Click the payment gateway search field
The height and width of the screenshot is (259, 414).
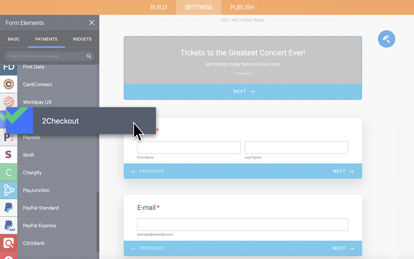click(45, 56)
